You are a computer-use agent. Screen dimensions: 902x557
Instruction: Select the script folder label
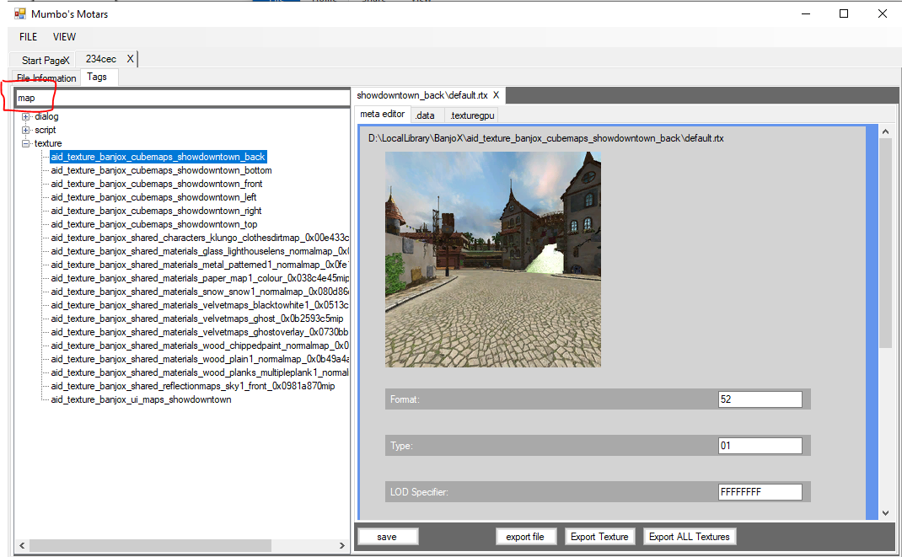[45, 130]
